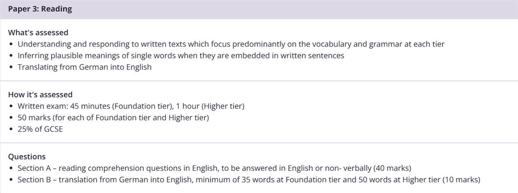
Task: Click the line about understanding written texts
Action: 231,44
